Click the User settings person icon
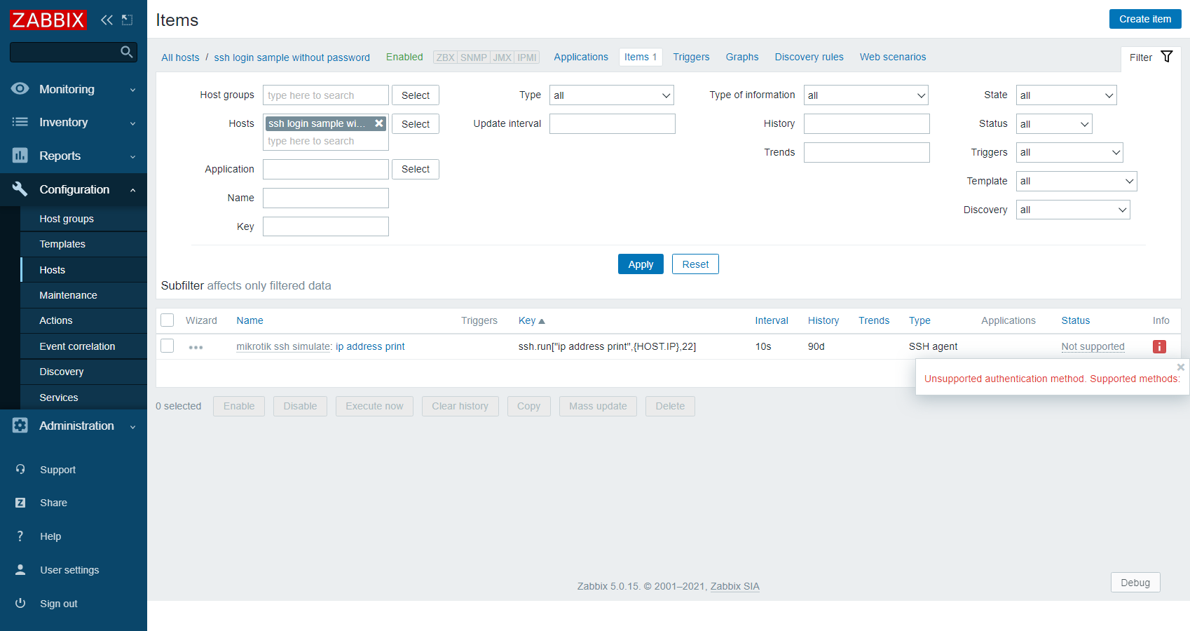The width and height of the screenshot is (1190, 631). point(20,569)
